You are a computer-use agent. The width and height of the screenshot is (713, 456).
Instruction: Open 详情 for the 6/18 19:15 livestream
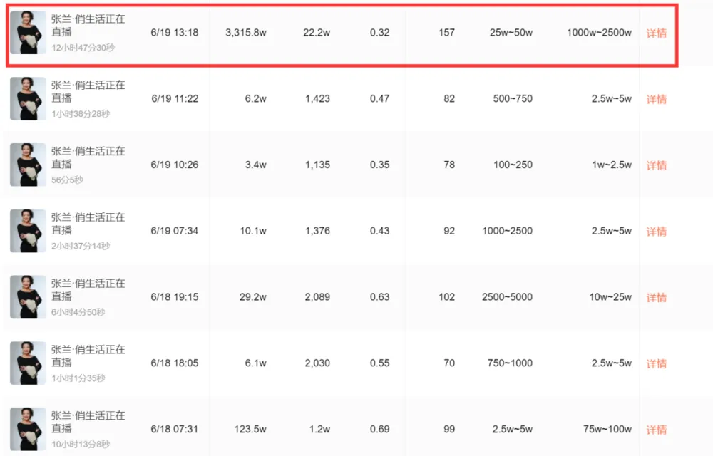pyautogui.click(x=656, y=298)
